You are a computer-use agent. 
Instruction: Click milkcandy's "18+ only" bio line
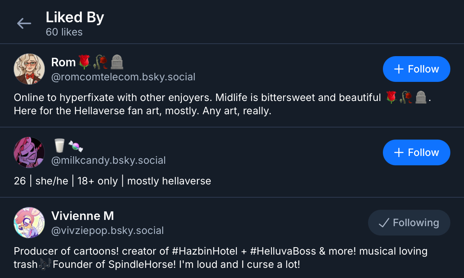[97, 181]
